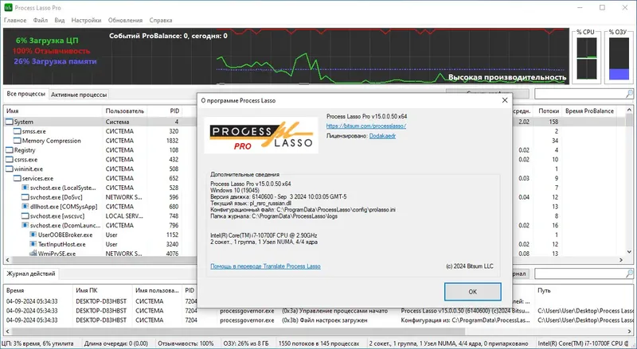Click the System process icon

[9, 122]
